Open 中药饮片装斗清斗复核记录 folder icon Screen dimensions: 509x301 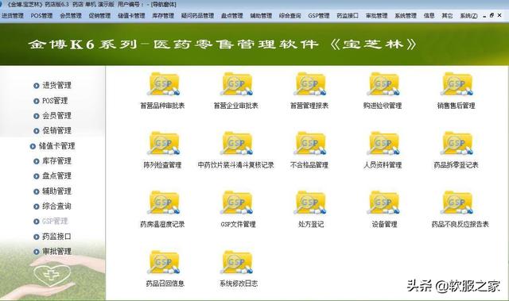click(x=237, y=144)
